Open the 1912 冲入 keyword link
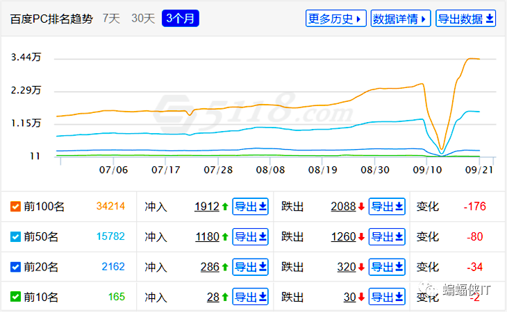Screen dimensions: 507x312 point(207,207)
